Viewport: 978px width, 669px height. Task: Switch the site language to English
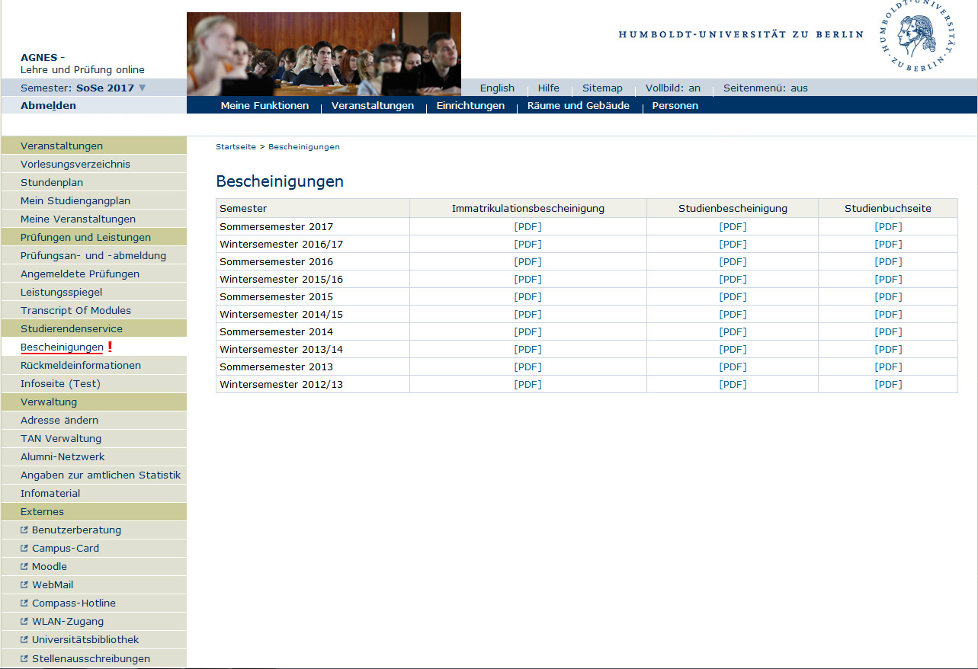click(x=497, y=88)
